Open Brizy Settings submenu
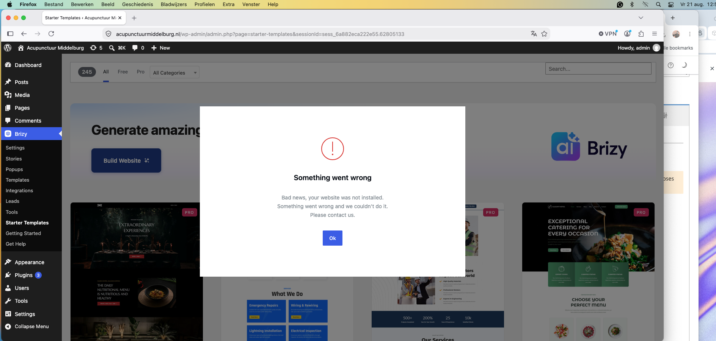The height and width of the screenshot is (341, 716). pos(15,148)
